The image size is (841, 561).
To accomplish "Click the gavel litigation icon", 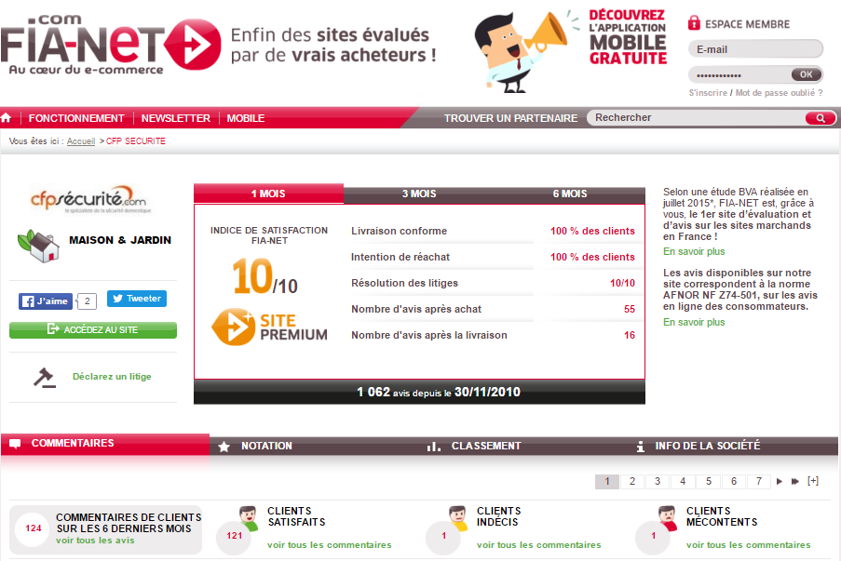I will coord(45,378).
